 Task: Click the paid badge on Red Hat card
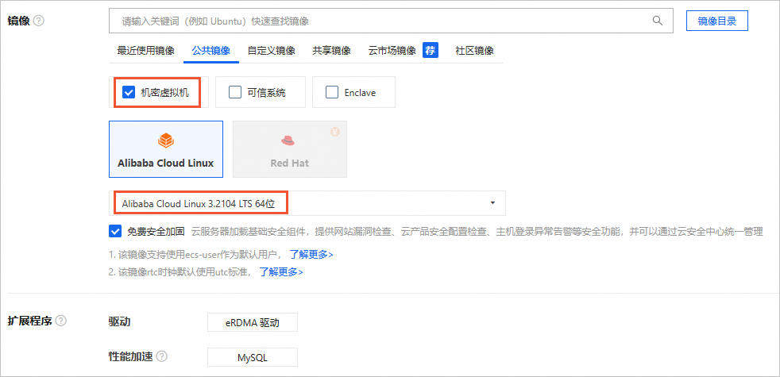click(335, 133)
